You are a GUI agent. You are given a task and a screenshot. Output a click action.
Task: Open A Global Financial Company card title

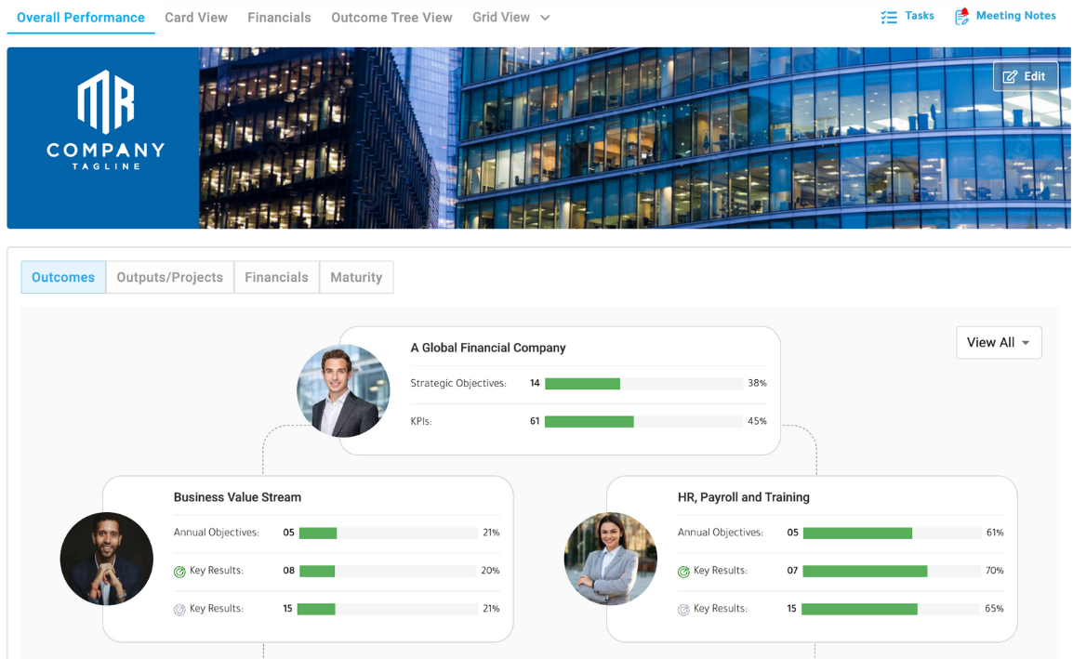coord(488,348)
